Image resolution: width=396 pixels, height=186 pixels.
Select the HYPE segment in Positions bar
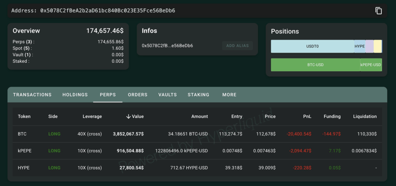(x=360, y=46)
